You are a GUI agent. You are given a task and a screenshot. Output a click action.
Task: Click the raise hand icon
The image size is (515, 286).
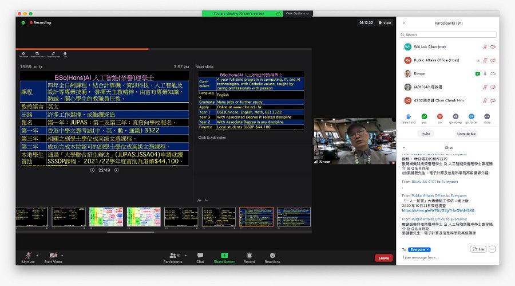point(408,116)
